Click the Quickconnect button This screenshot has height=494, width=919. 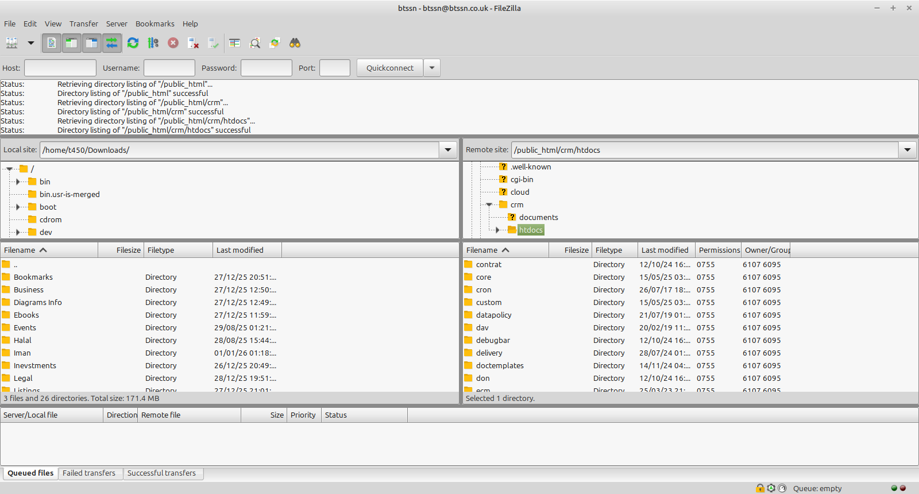(x=389, y=68)
